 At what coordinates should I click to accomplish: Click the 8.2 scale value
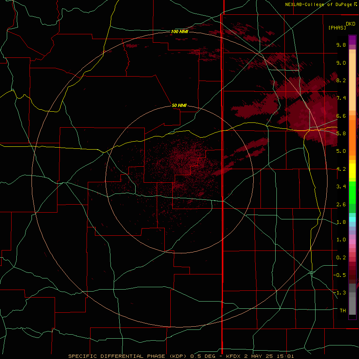341,80
